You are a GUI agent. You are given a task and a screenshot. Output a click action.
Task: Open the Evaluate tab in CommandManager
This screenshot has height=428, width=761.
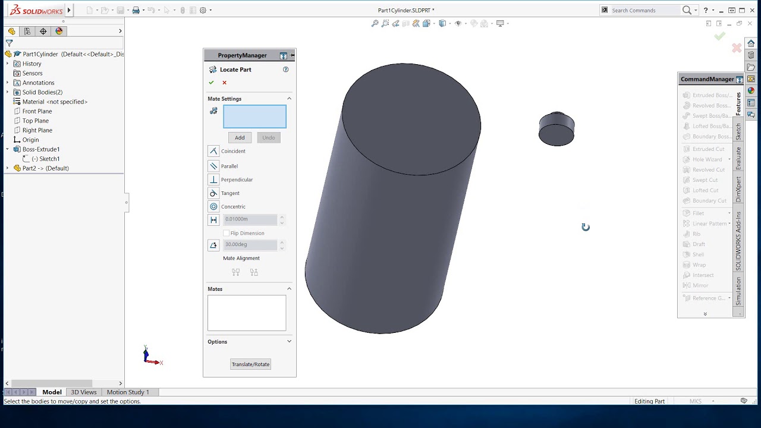point(739,158)
